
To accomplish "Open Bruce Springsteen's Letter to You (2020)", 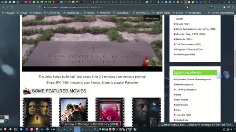I will click(x=196, y=29).
